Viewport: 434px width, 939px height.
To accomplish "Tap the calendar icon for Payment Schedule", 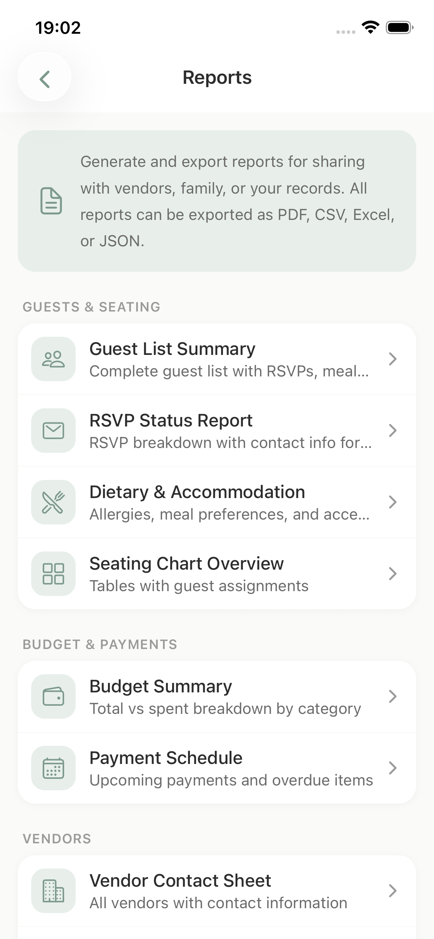I will coord(53,768).
